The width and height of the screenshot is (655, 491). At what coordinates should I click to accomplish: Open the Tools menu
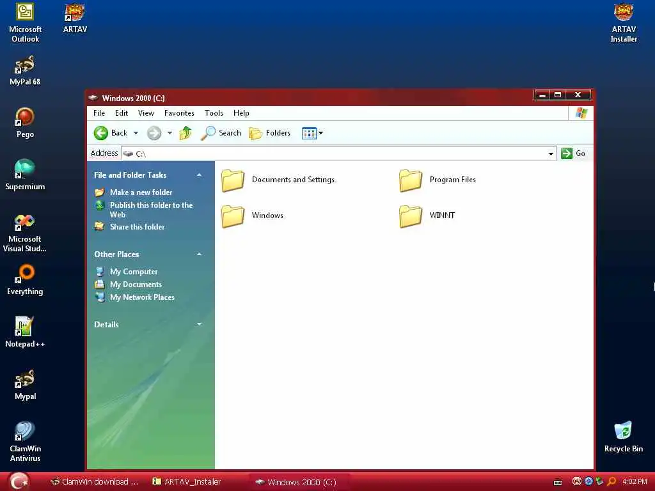214,113
